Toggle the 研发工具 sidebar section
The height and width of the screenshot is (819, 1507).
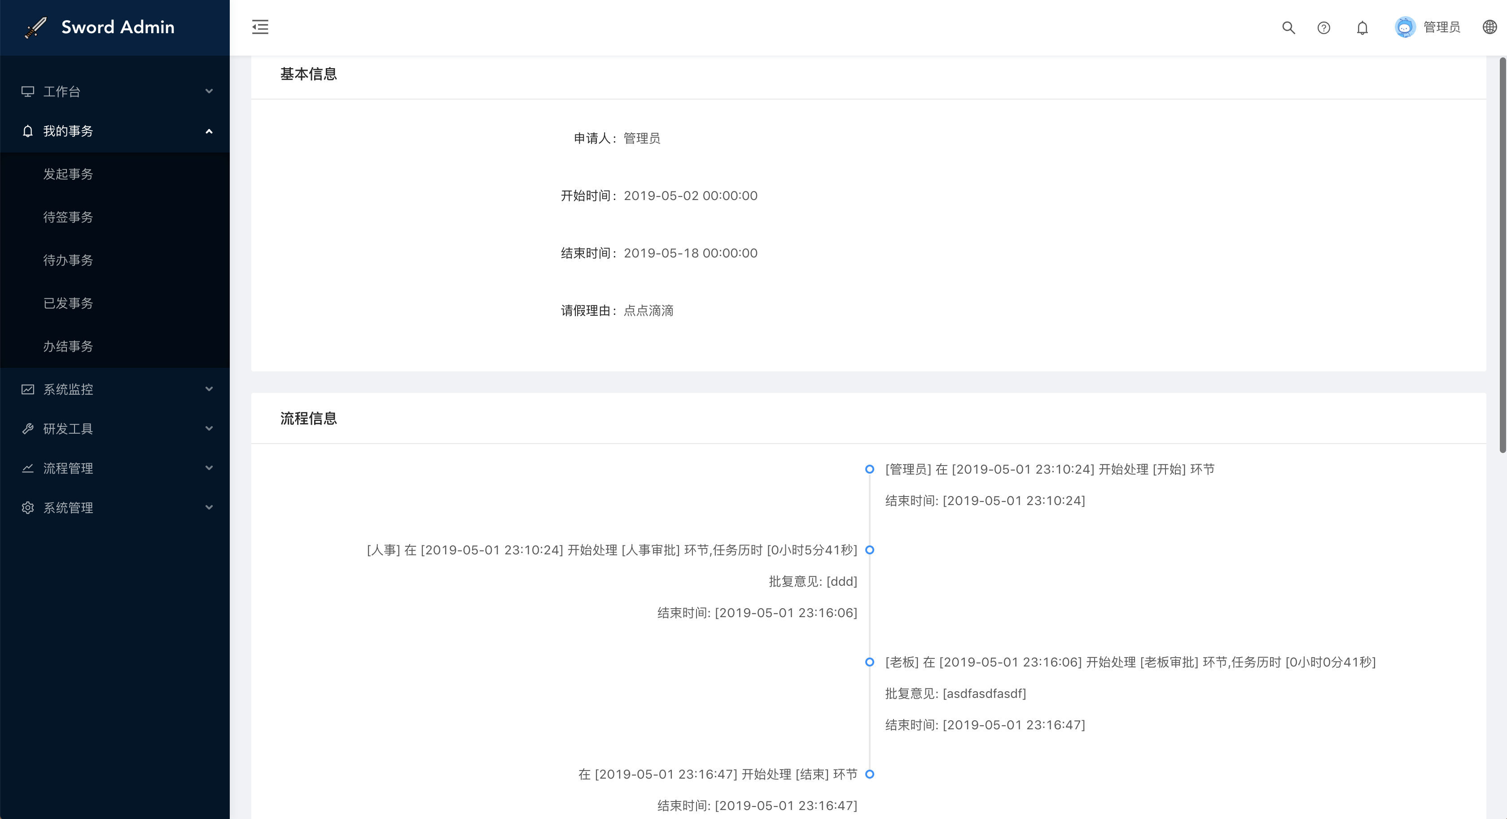coord(114,427)
